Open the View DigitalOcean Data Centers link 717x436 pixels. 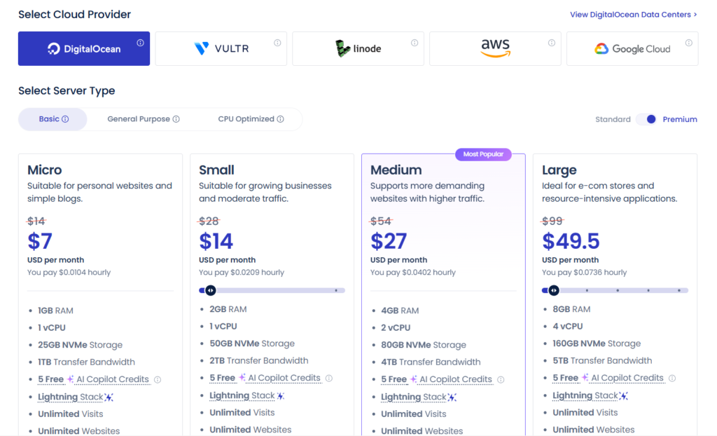pyautogui.click(x=632, y=14)
